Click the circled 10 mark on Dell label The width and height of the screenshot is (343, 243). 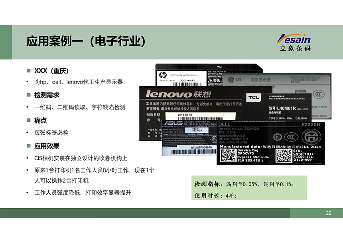[x=277, y=137]
